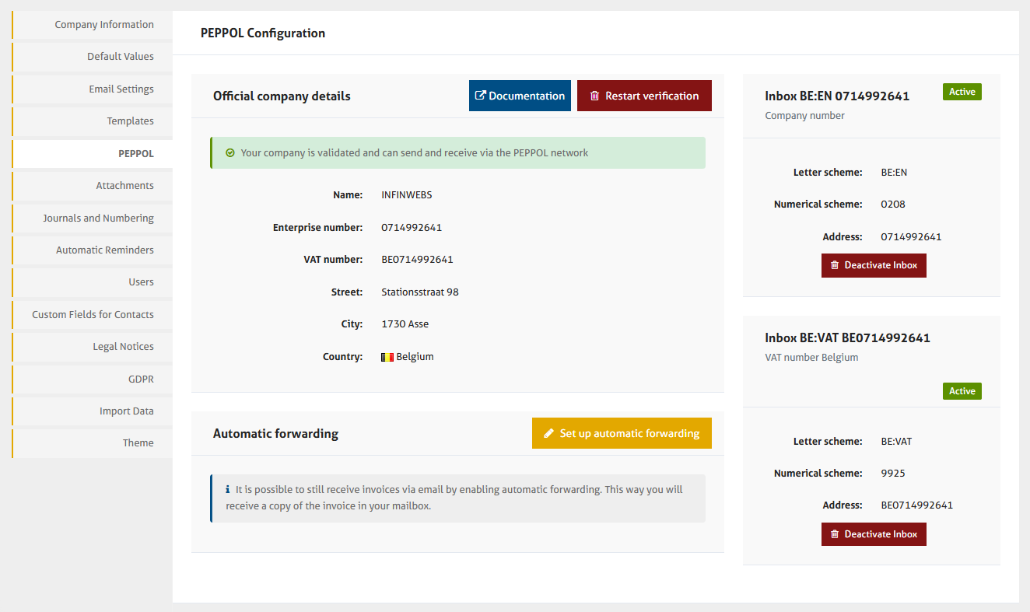Click Active badge on BE:EN inbox
1030x612 pixels.
[x=962, y=92]
